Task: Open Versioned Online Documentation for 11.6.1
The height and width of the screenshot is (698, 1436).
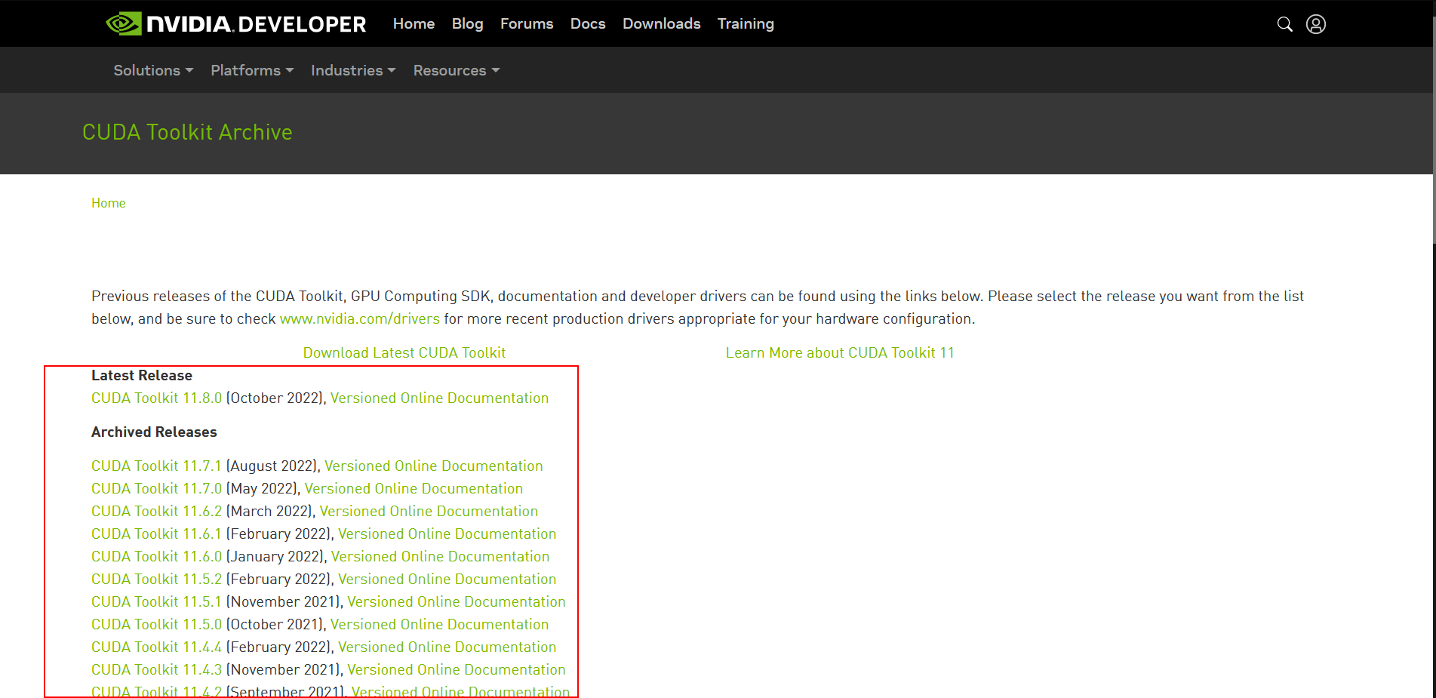Action: coord(447,533)
